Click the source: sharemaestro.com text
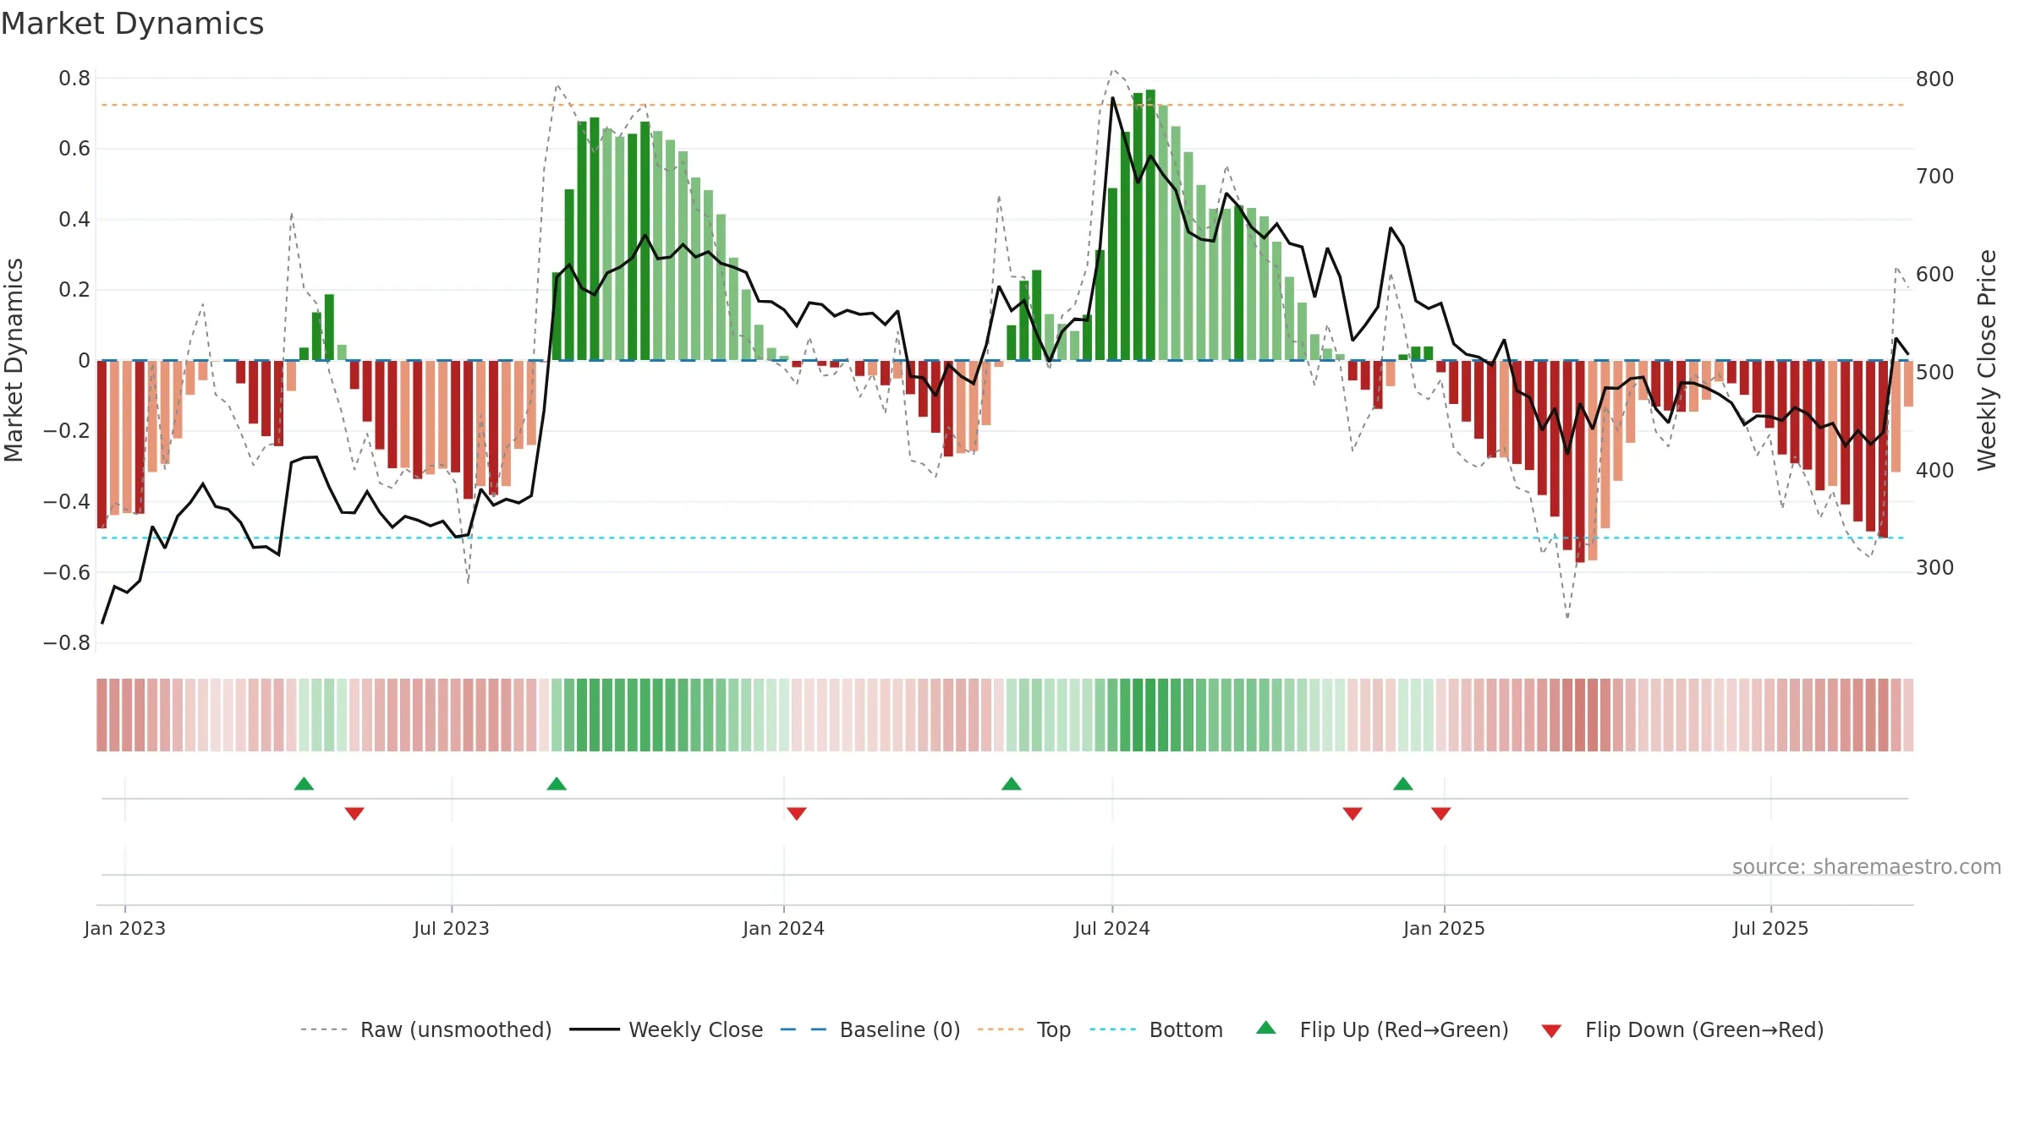Viewport: 2030px width, 1141px height. [1867, 866]
